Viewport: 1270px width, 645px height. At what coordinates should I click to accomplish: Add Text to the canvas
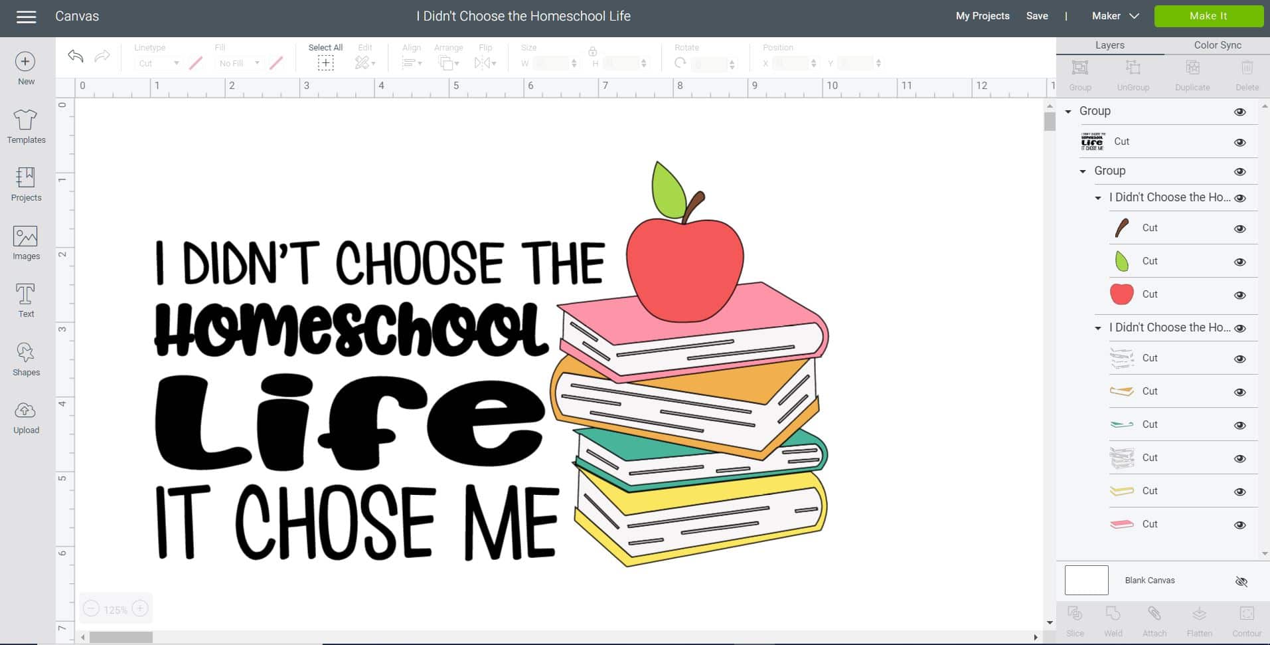26,300
